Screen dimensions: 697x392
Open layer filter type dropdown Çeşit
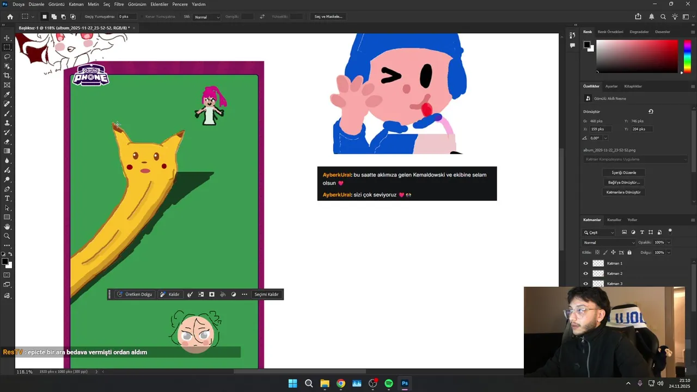coord(599,232)
